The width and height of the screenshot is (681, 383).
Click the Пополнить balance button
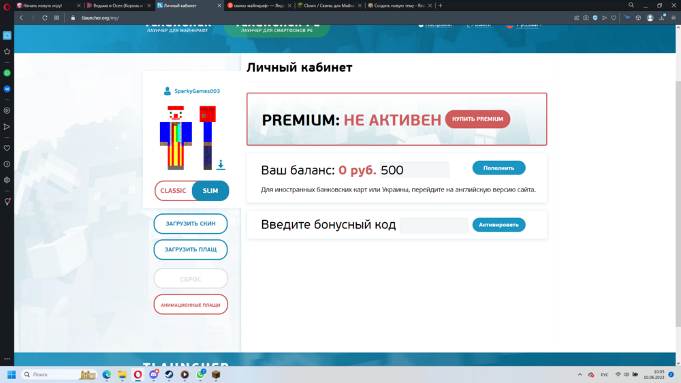(x=498, y=168)
